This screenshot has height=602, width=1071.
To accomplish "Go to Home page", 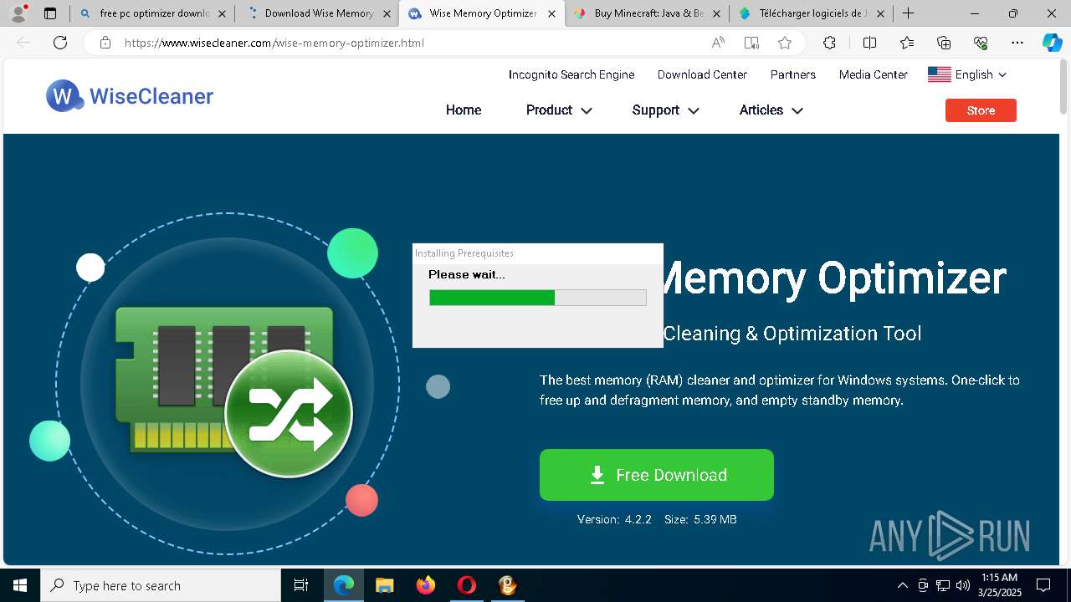I will point(464,110).
